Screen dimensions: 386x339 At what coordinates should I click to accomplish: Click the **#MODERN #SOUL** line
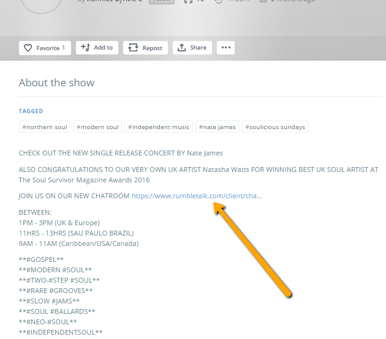(55, 270)
